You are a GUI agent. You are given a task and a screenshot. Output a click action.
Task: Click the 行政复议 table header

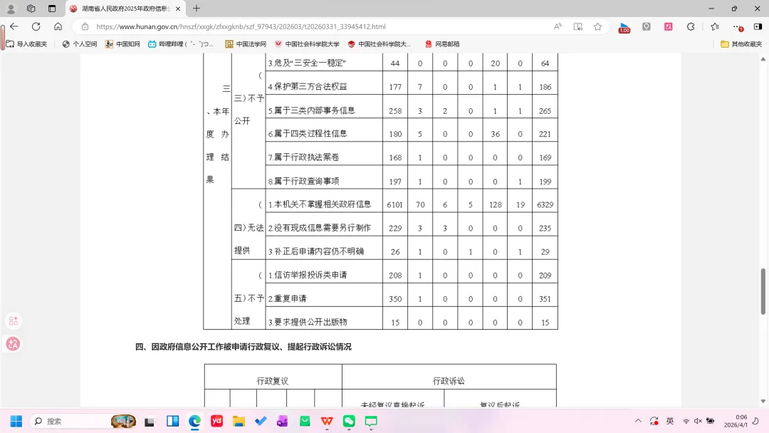point(273,380)
